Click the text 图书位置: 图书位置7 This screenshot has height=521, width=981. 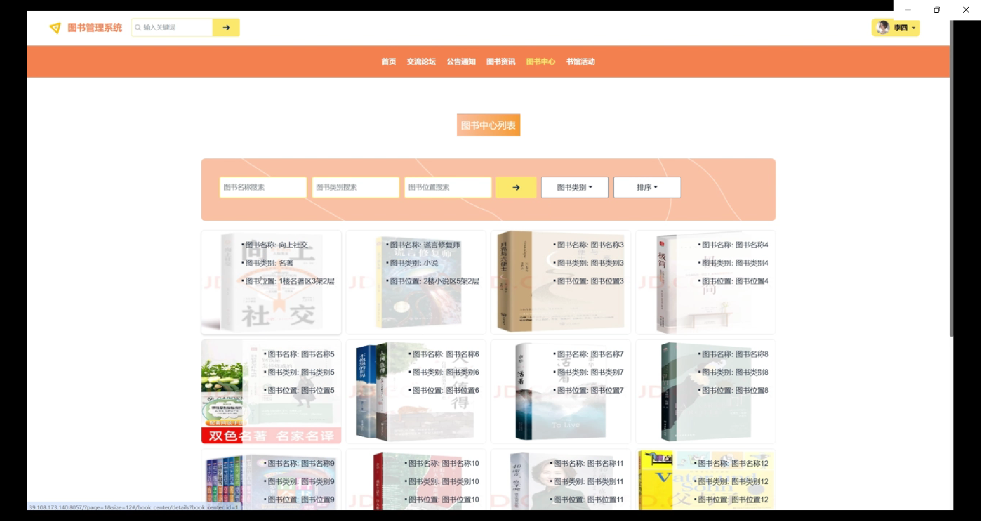pos(590,391)
